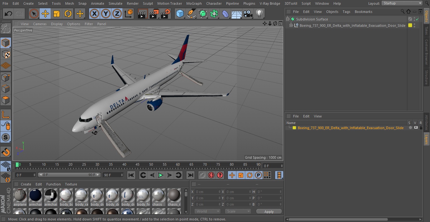This screenshot has width=430, height=222.
Task: Open the spline Pen tool
Action: (191, 14)
